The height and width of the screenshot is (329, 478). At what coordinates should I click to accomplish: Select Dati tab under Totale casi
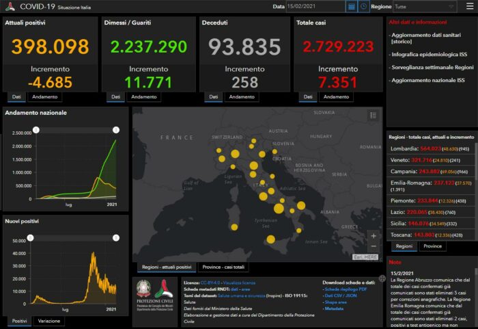(308, 97)
